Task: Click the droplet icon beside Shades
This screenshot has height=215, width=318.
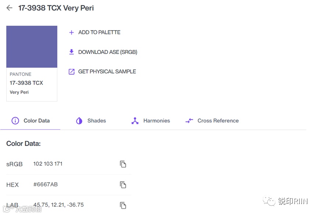Action: click(79, 121)
